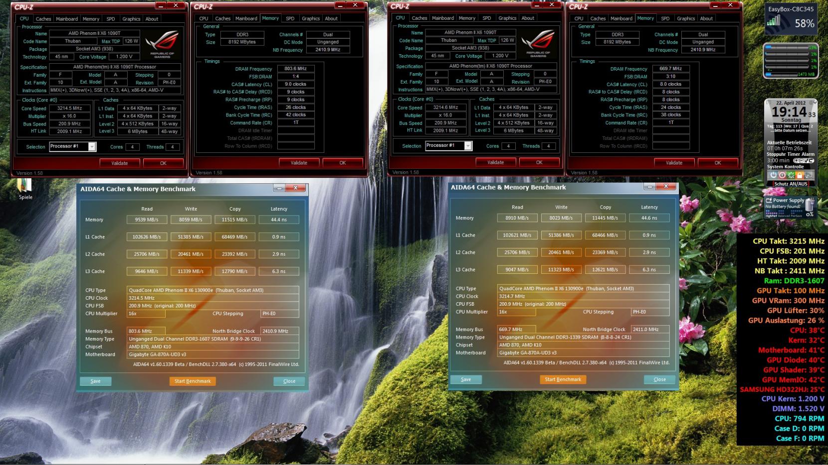The width and height of the screenshot is (828, 465).
Task: Open Graphics tab in CPU-Z window showing 803.6 MHz
Action: [x=311, y=18]
